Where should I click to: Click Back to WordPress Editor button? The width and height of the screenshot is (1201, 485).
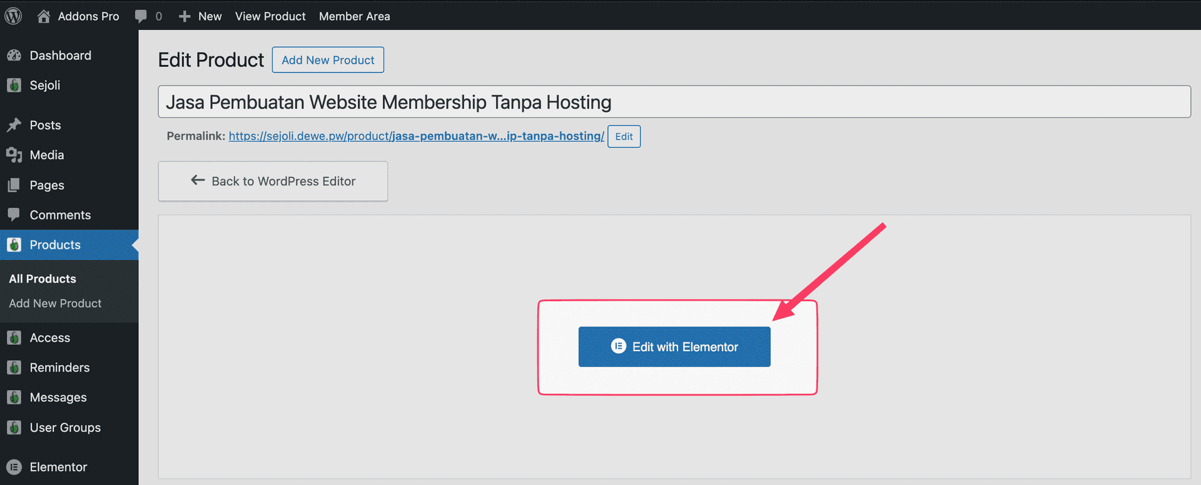[x=273, y=181]
